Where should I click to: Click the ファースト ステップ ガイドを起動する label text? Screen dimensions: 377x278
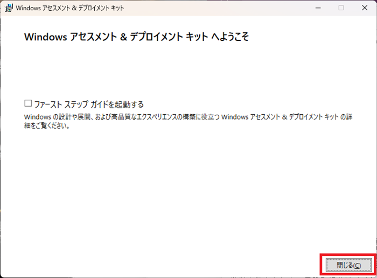[x=89, y=104]
